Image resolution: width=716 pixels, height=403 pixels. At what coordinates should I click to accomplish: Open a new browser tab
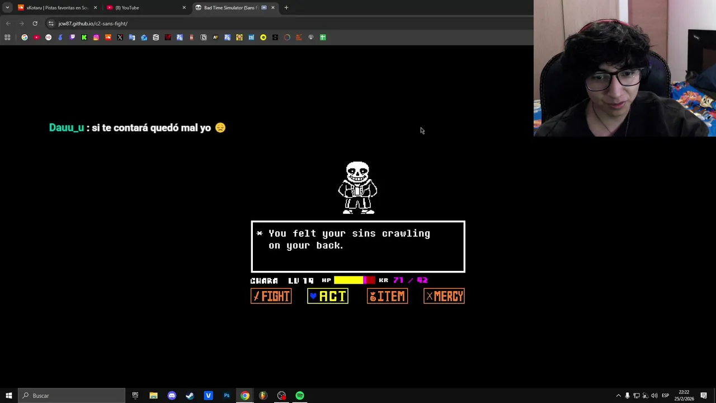tap(286, 8)
